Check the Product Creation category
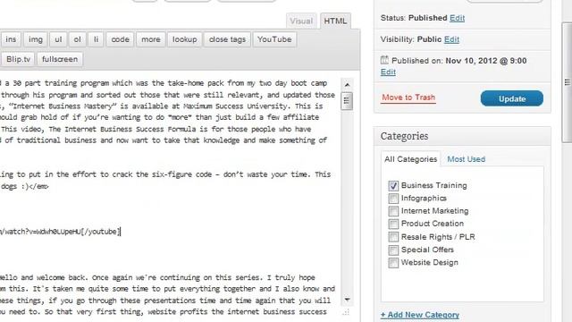 (393, 225)
